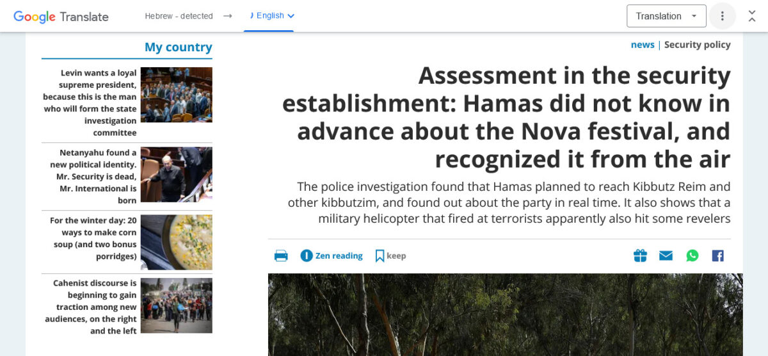Share the article by email icon

(666, 256)
